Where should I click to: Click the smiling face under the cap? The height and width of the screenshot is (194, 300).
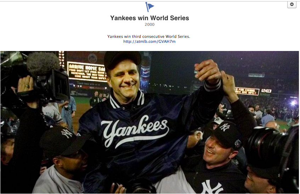tap(123, 79)
